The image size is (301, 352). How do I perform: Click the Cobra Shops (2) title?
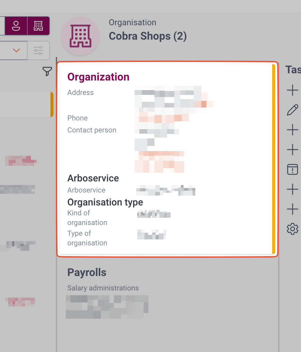click(147, 36)
